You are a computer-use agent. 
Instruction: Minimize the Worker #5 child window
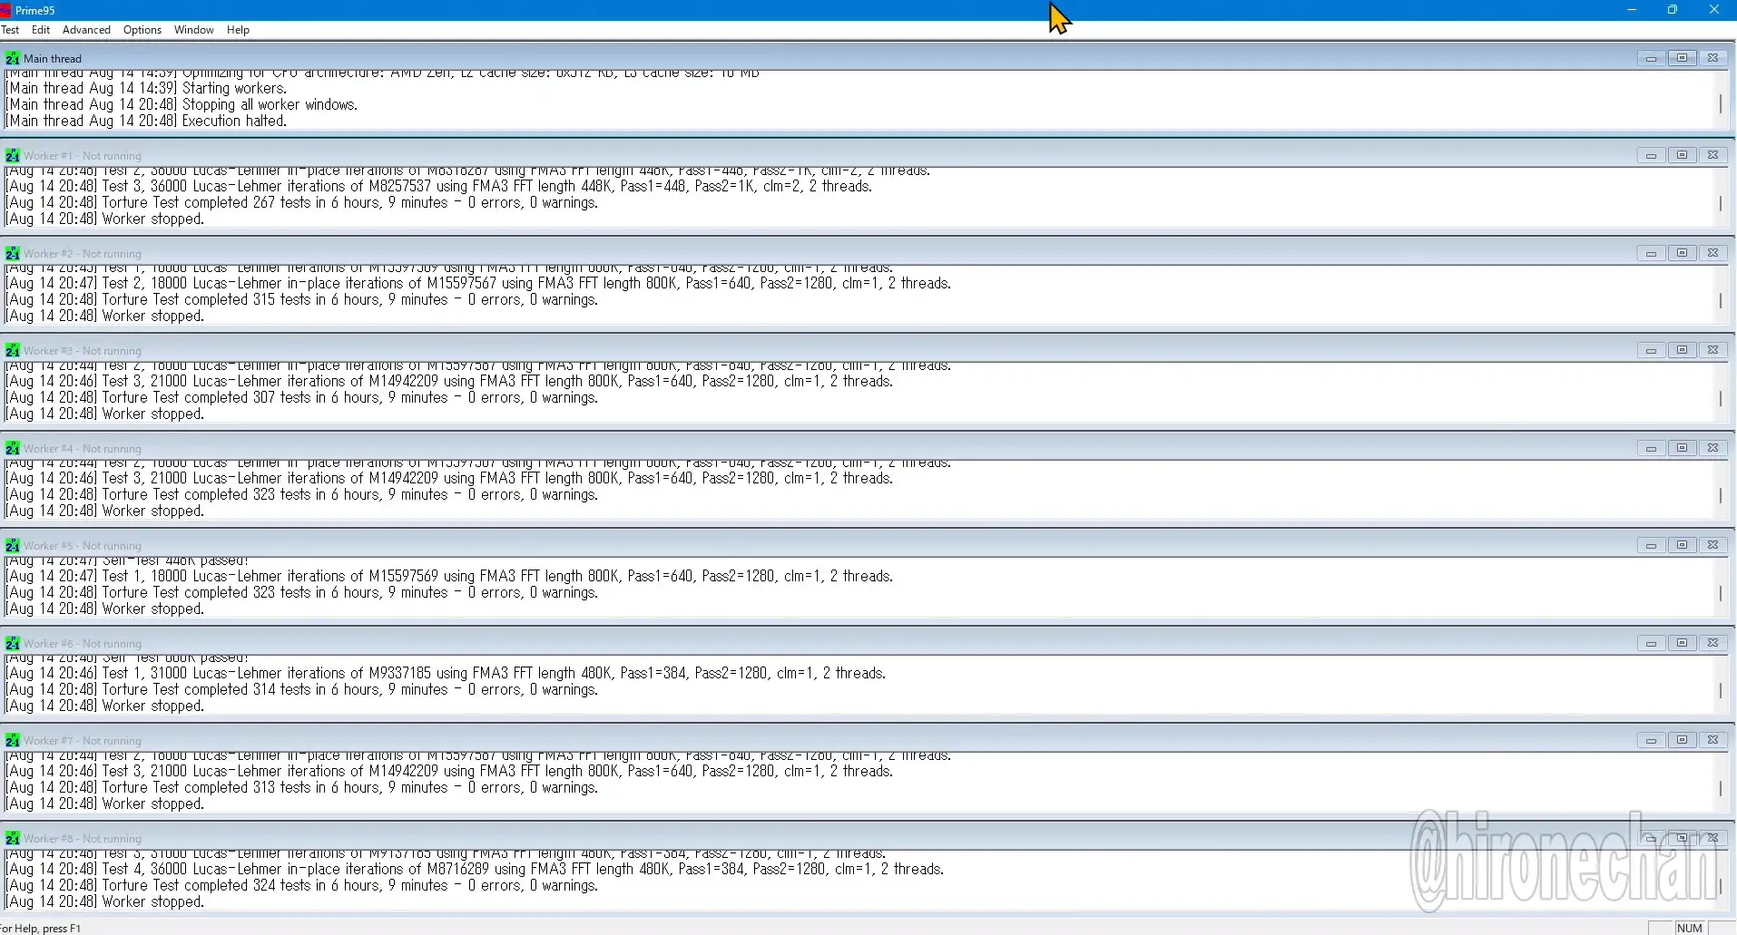(1651, 545)
